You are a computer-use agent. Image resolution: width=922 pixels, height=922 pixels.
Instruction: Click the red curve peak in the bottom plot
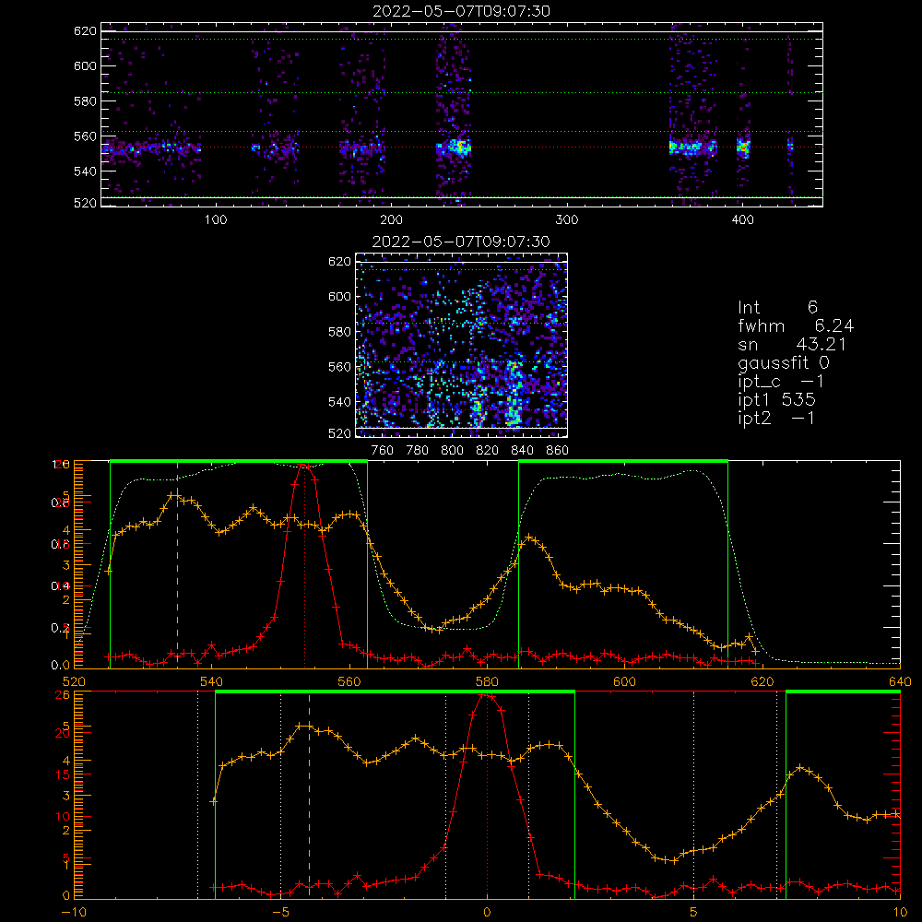[x=487, y=695]
